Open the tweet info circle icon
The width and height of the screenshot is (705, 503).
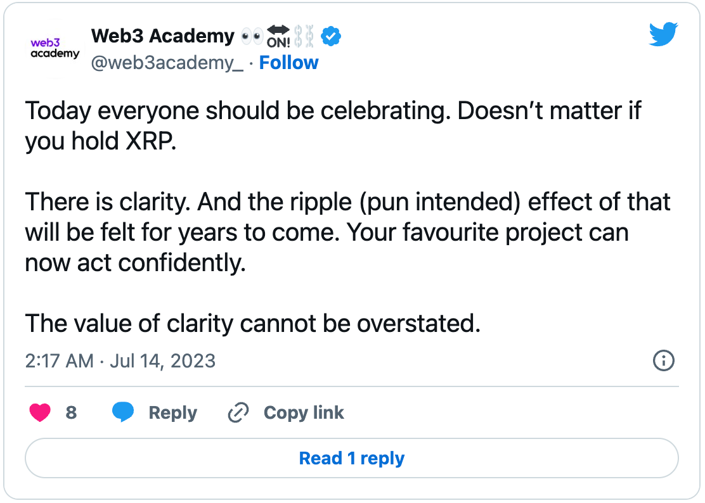(x=663, y=360)
